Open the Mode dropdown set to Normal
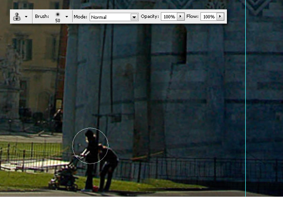Screen dimensions: 283x197 click(114, 17)
